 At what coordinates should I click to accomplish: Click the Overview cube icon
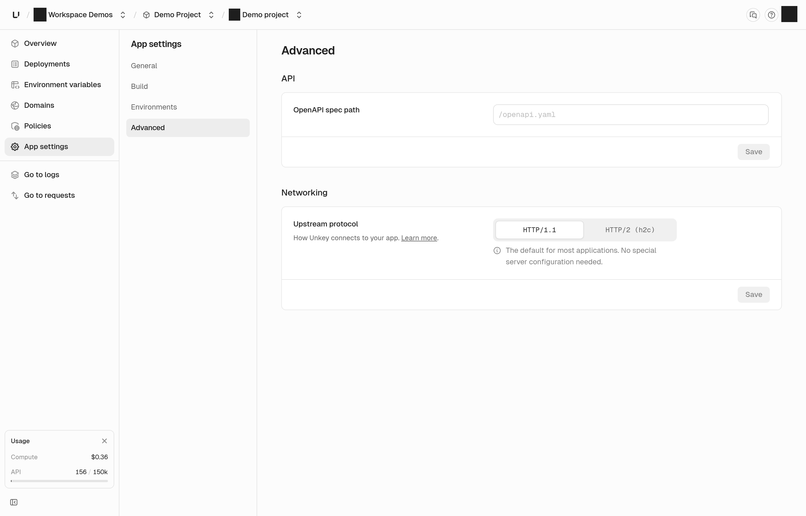[15, 44]
